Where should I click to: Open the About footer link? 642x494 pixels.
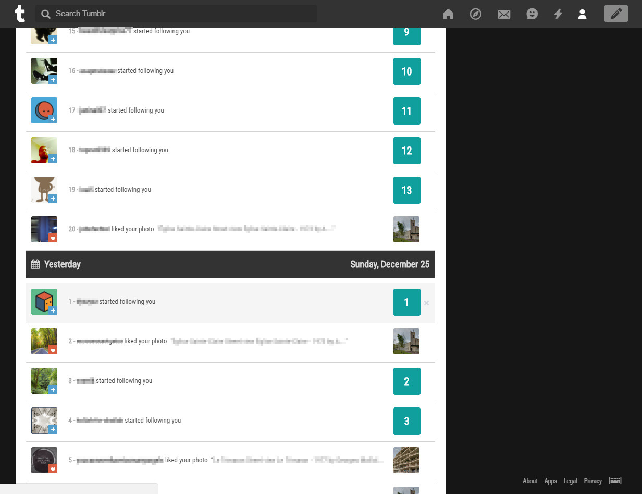pyautogui.click(x=530, y=481)
